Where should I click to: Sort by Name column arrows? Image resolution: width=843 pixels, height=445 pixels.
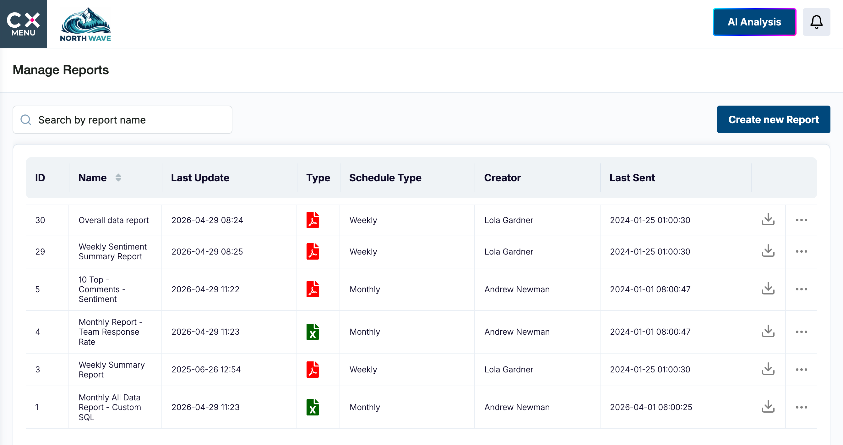118,178
